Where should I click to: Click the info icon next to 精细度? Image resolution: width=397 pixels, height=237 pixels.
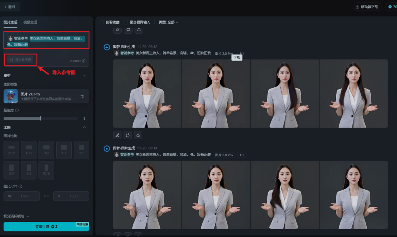coord(17,110)
